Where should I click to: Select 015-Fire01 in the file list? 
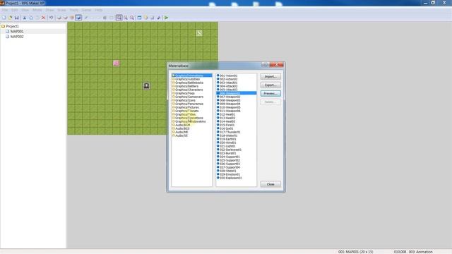[227, 125]
